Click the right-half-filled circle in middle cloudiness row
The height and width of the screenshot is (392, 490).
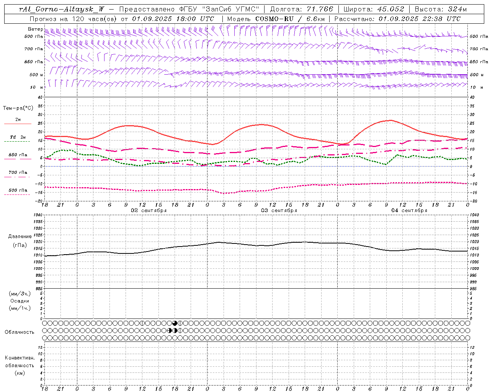pos(175,330)
